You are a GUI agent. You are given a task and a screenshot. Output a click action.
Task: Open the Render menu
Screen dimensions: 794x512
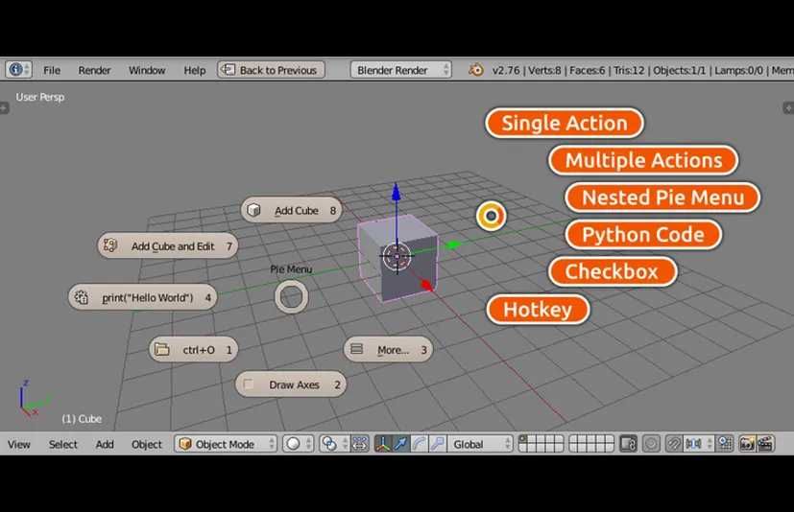click(x=94, y=70)
